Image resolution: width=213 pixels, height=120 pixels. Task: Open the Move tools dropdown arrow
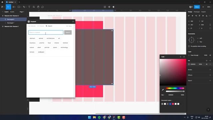point(10,7)
